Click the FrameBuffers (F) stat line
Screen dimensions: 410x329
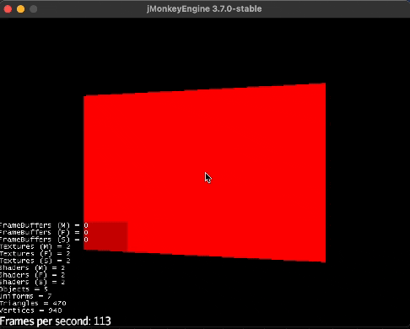44,232
